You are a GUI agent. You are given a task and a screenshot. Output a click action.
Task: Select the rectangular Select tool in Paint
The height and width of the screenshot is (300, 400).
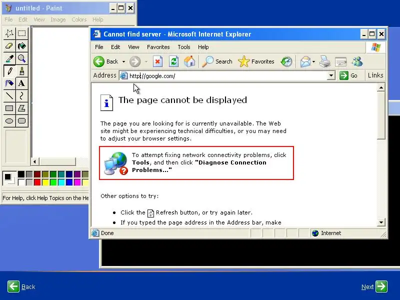tap(21, 33)
